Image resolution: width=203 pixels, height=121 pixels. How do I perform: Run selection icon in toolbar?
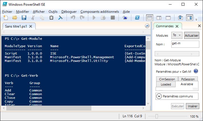pyautogui.click(x=103, y=18)
